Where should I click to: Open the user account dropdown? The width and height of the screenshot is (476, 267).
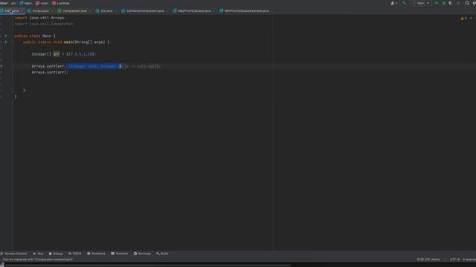tap(393, 3)
